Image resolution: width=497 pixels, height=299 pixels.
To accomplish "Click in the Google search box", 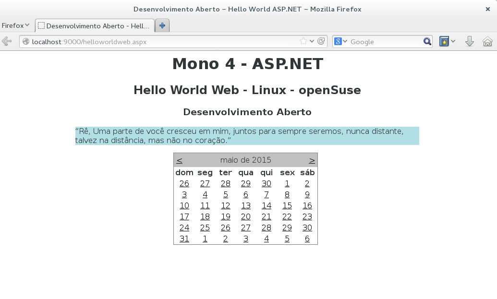I will coord(384,42).
